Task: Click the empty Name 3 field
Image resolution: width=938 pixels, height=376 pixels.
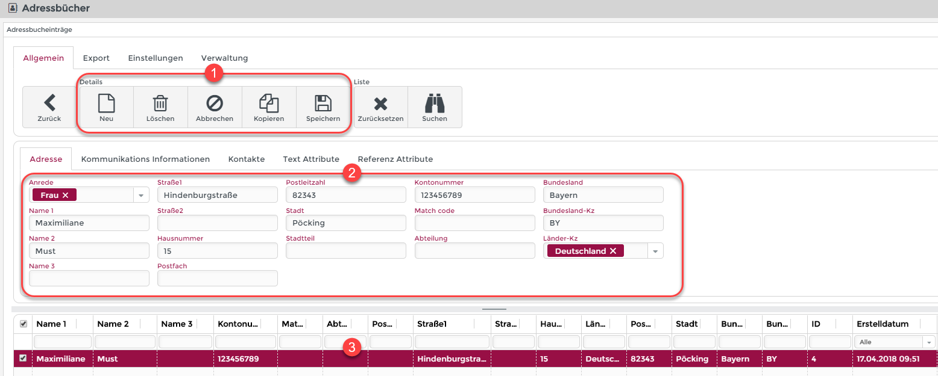Action: 89,278
